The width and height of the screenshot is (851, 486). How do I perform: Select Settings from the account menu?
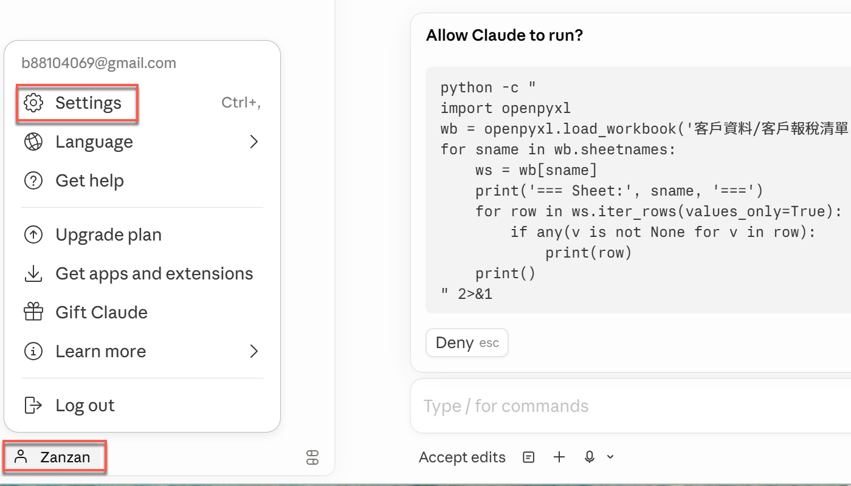tap(88, 103)
